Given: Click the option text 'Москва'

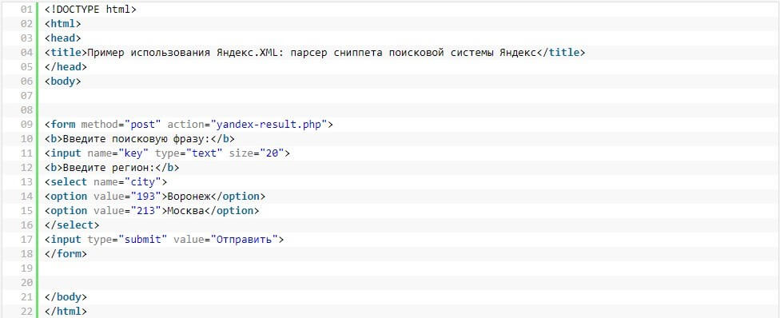Looking at the screenshot, I should point(186,210).
